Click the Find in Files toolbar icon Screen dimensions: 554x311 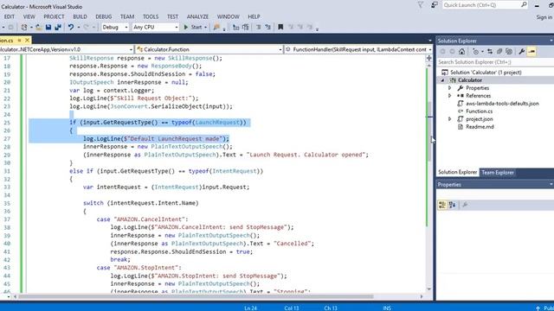point(216,27)
